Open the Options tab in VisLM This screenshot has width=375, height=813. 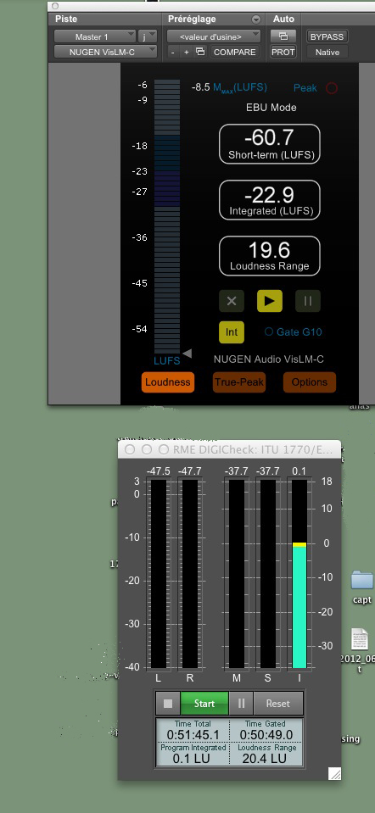[x=310, y=382]
